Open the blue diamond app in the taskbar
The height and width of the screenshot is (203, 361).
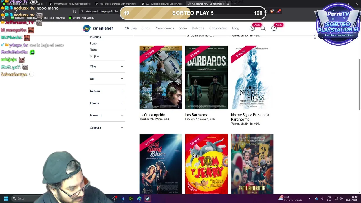coord(123,198)
